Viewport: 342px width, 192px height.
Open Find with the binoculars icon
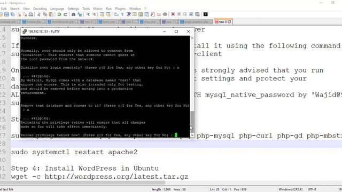click(74, 14)
